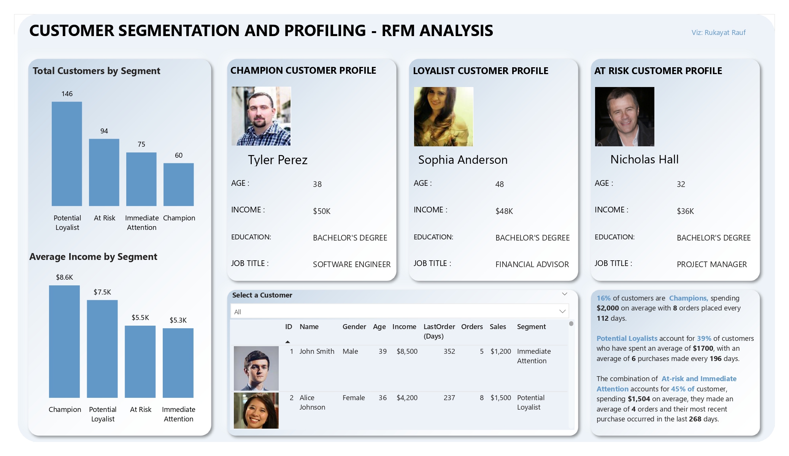
Task: Sort table by Orders column header
Action: [x=472, y=327]
